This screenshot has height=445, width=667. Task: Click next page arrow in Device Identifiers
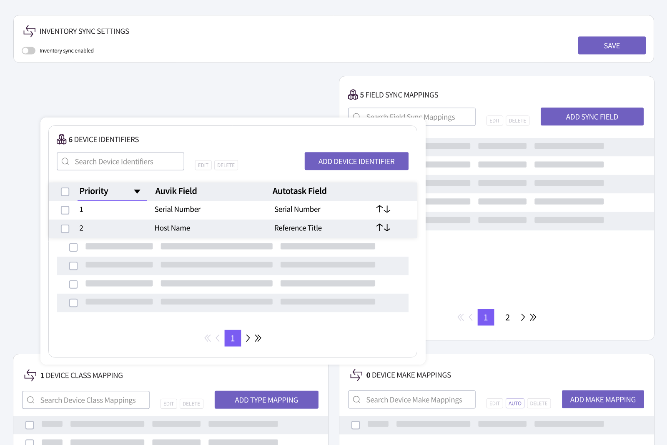click(x=248, y=338)
